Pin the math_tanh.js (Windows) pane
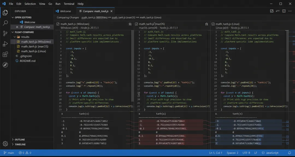Viewport: 295px width, 157px height. click(130, 24)
